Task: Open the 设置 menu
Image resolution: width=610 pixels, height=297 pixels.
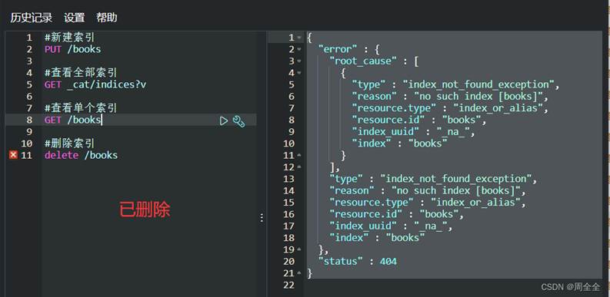Action: pyautogui.click(x=75, y=18)
